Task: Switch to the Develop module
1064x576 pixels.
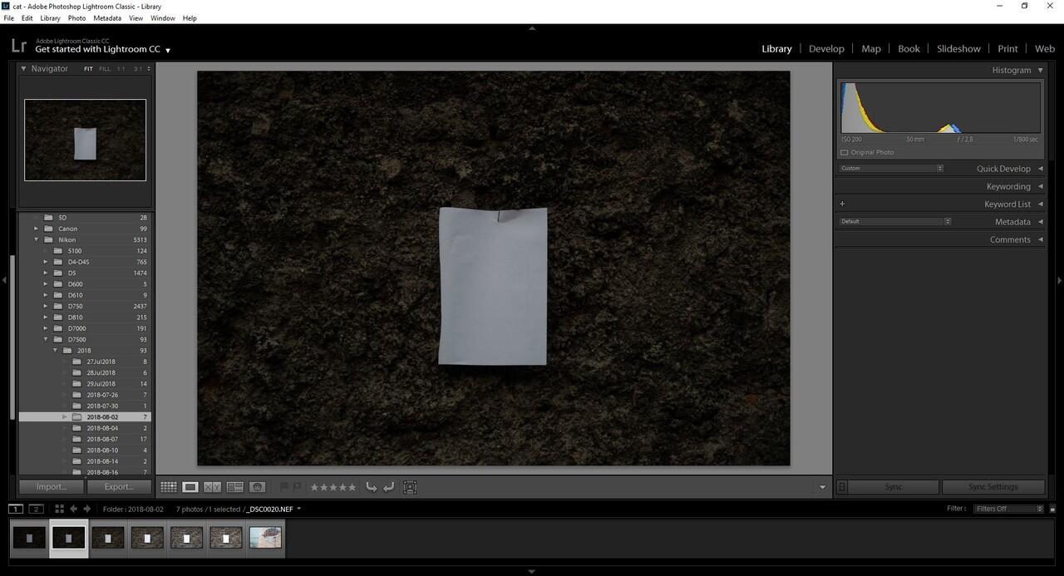Action: pyautogui.click(x=826, y=49)
